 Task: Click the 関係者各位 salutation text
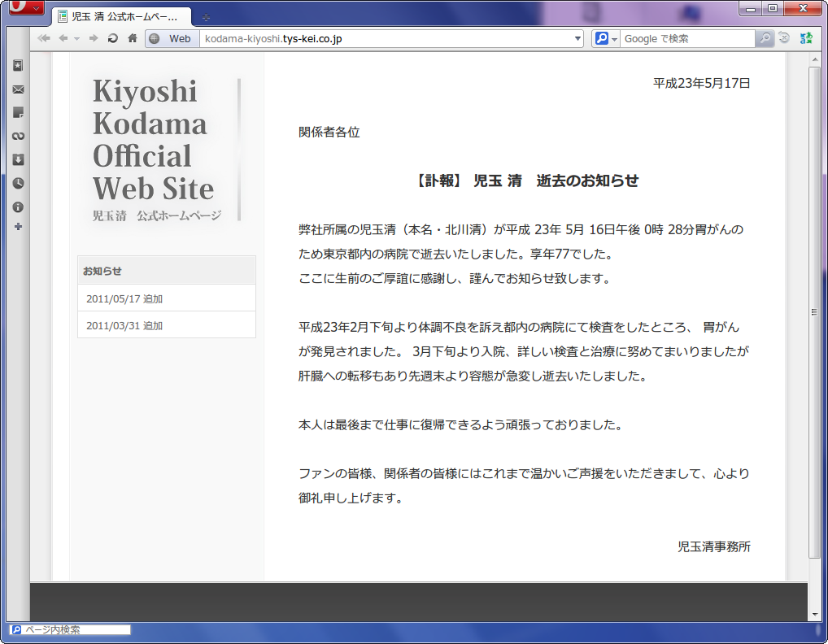point(329,132)
